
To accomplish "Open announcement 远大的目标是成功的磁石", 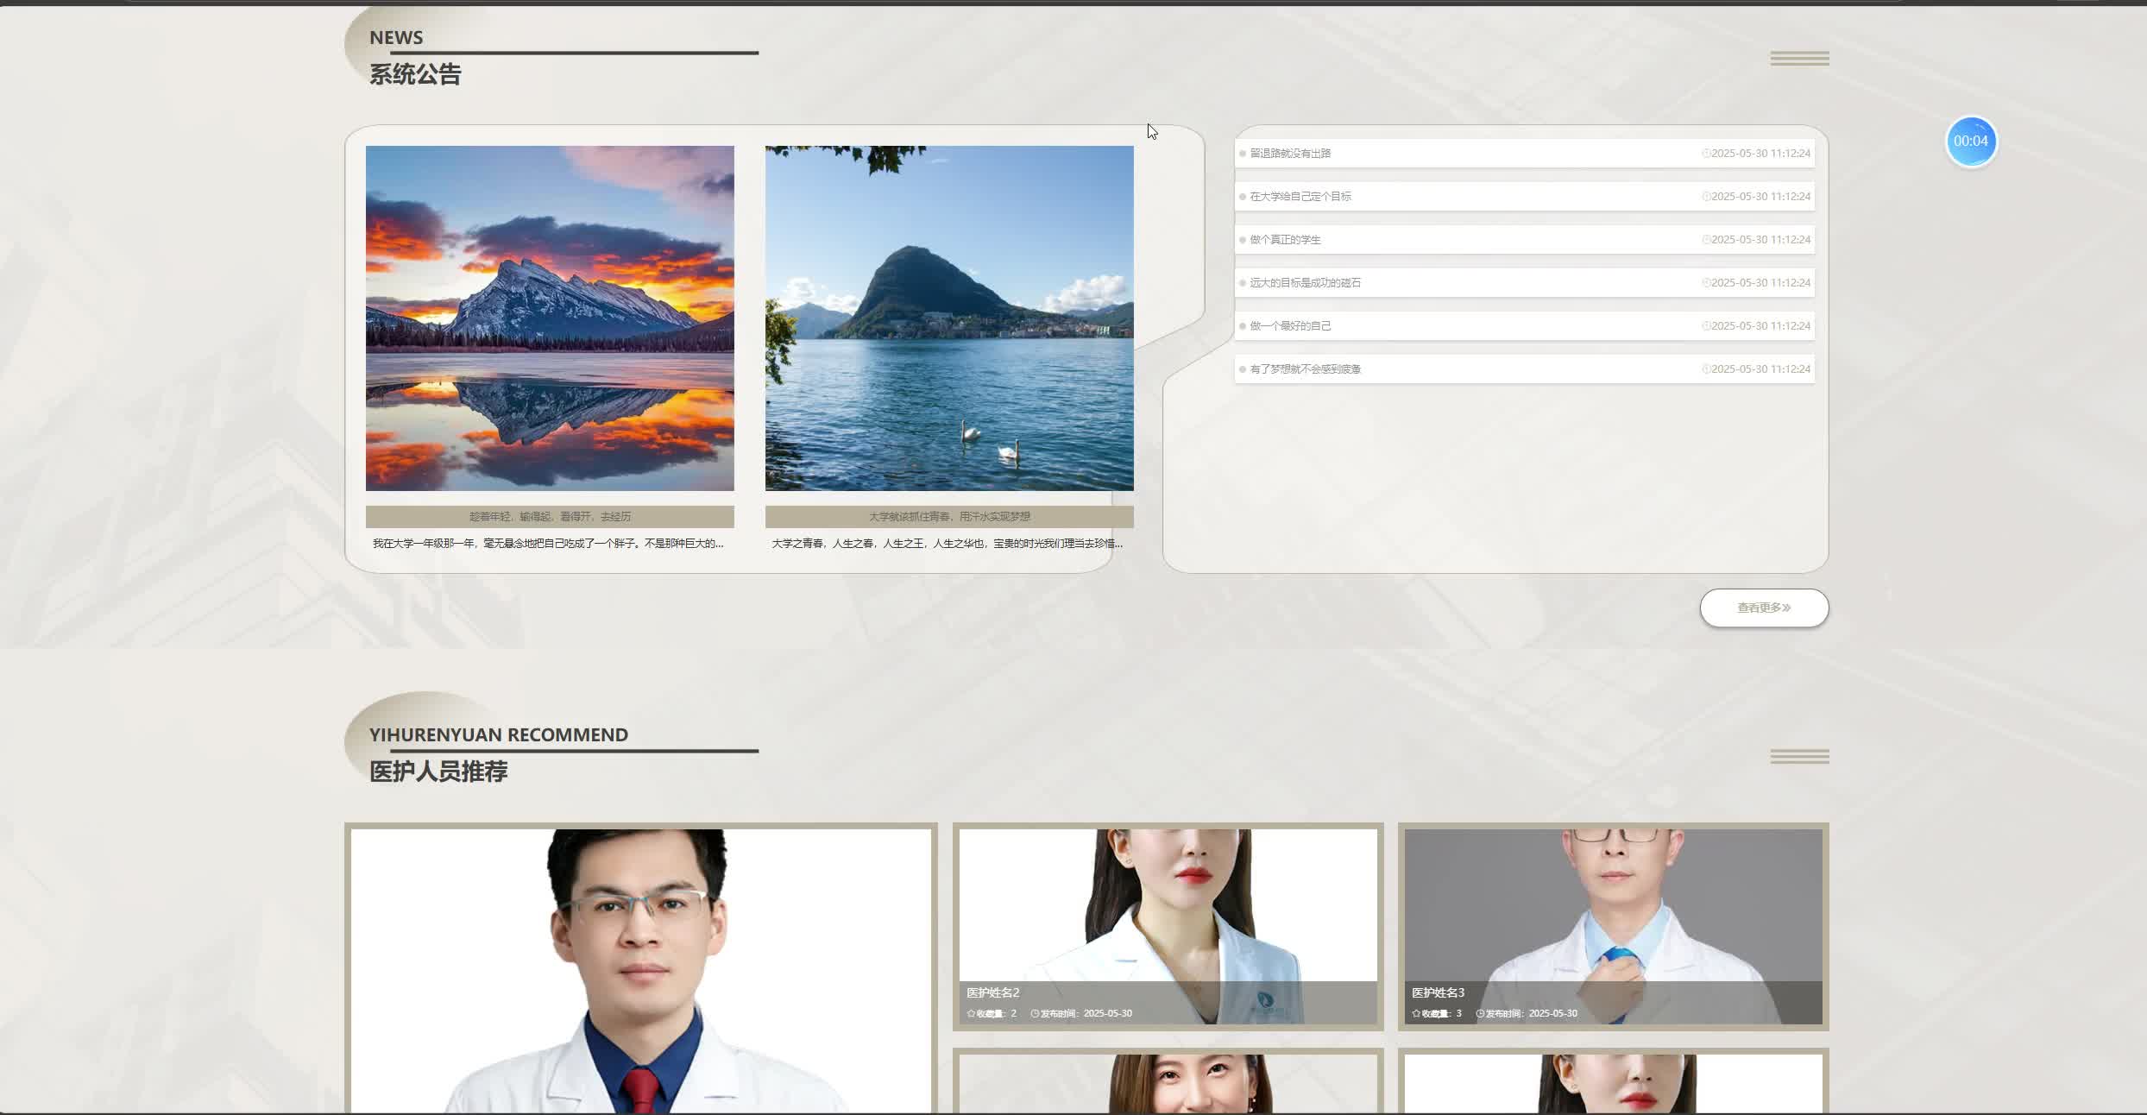I will click(x=1305, y=283).
